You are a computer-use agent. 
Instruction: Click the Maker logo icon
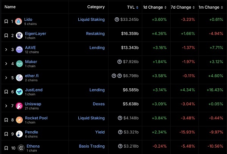coord(19,63)
